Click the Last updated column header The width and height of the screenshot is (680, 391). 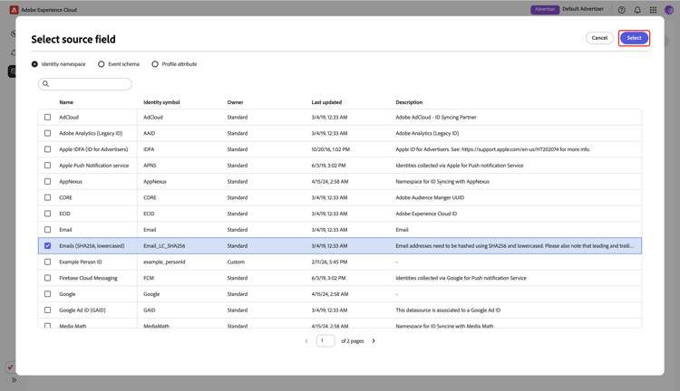[326, 102]
